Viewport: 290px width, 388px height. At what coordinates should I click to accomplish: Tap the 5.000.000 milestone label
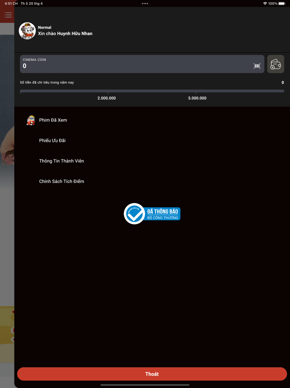(x=197, y=98)
